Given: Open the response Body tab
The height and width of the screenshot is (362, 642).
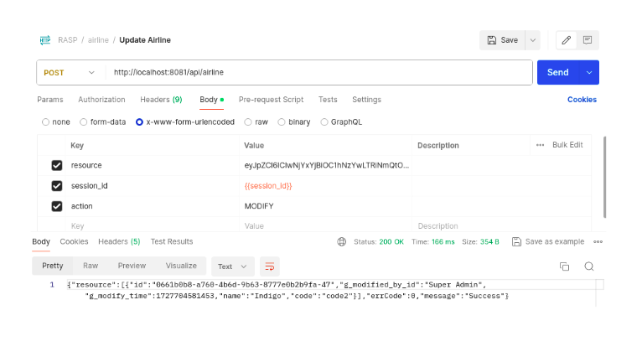Looking at the screenshot, I should (x=41, y=241).
